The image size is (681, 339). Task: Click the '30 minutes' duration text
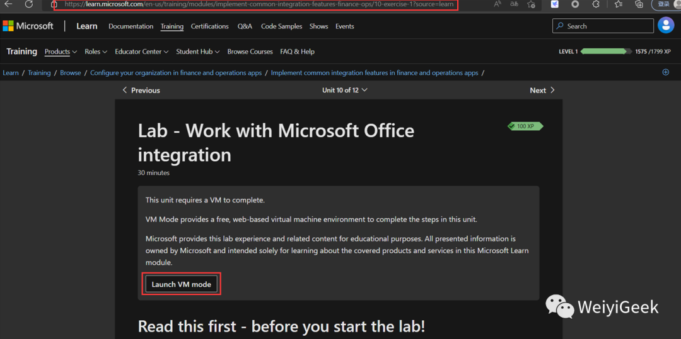click(154, 173)
